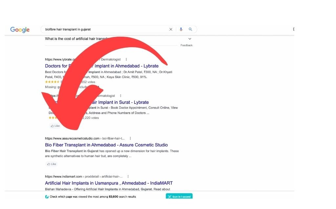Like the Lybrate Surat result

click(x=55, y=126)
